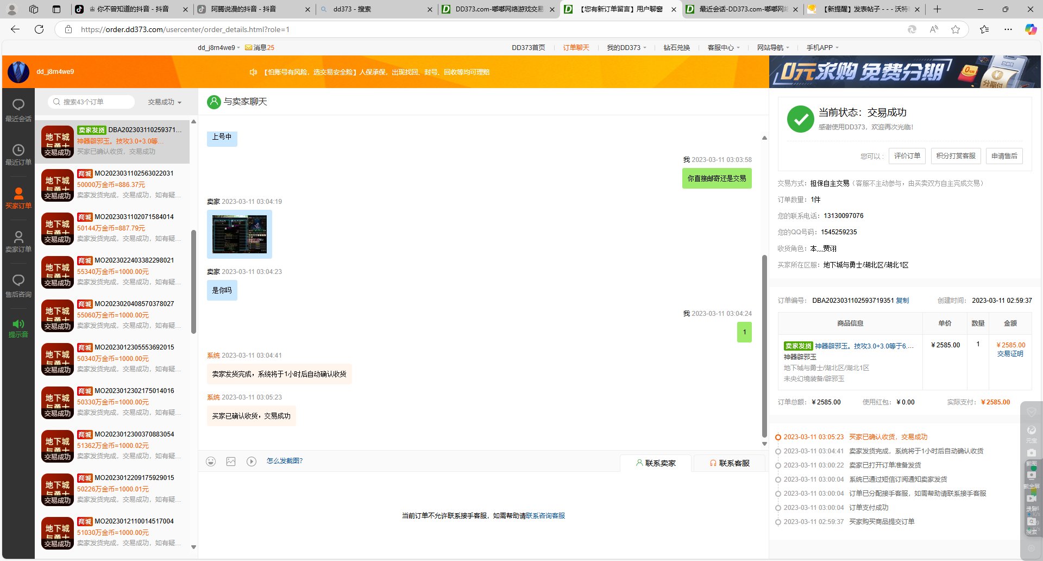The image size is (1043, 561).
Task: Click the order list scroll down arrow
Action: 193,547
